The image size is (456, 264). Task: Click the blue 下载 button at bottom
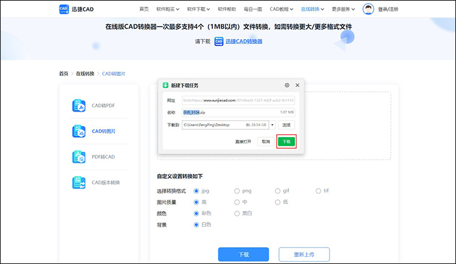click(243, 254)
